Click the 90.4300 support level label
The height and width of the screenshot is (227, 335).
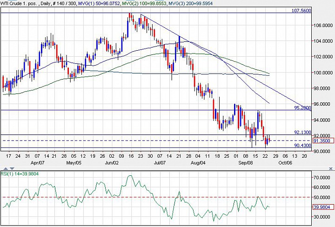point(302,146)
